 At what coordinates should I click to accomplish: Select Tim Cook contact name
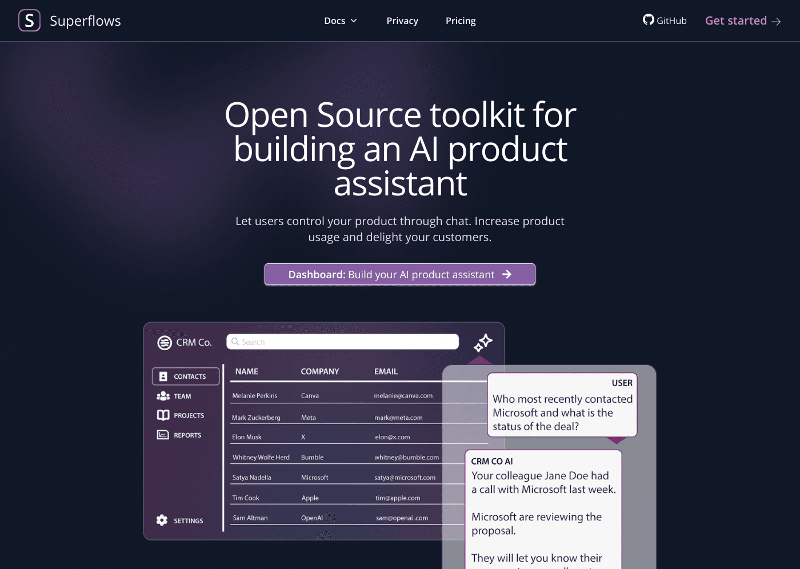coord(246,498)
